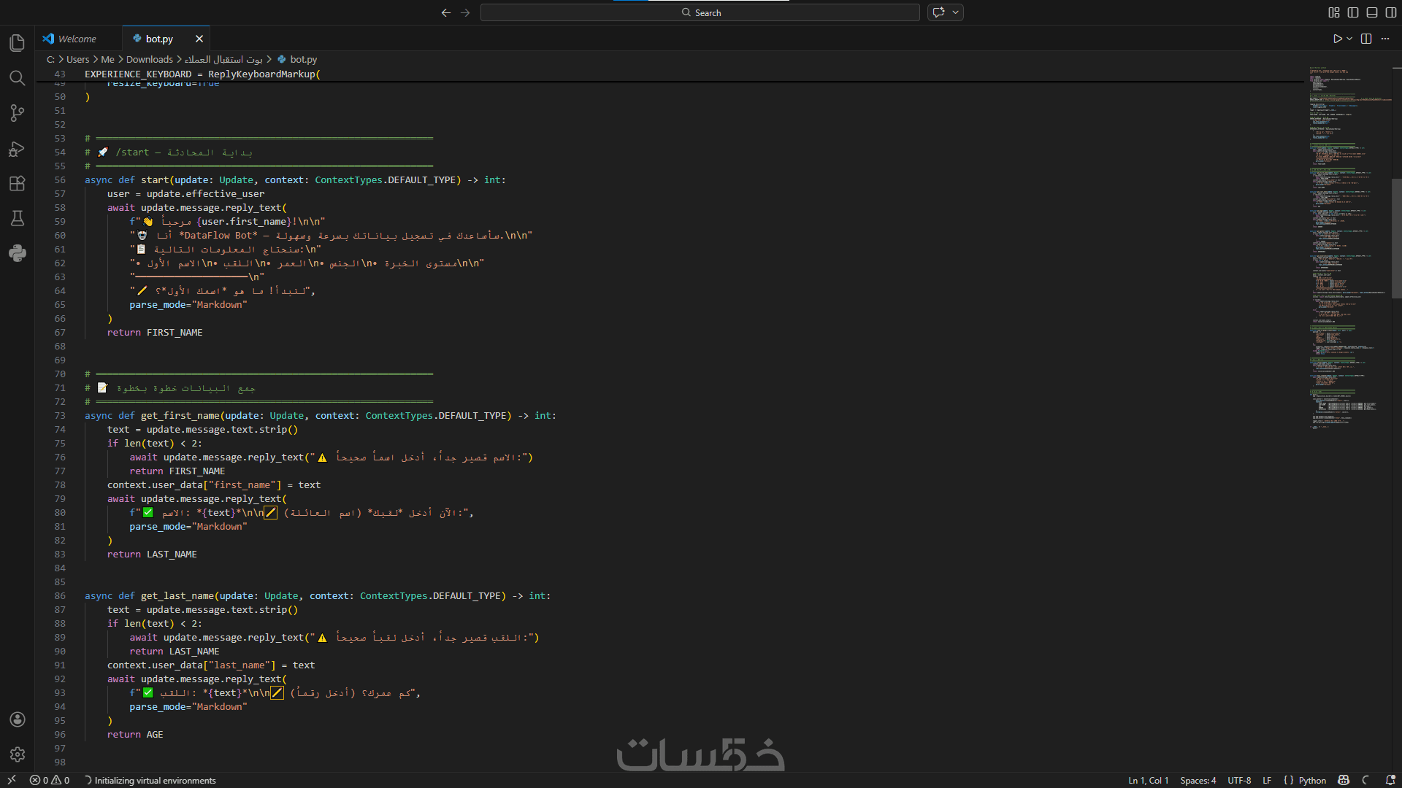Toggle the secondary side bar layout button
The height and width of the screenshot is (788, 1402).
tap(1391, 12)
